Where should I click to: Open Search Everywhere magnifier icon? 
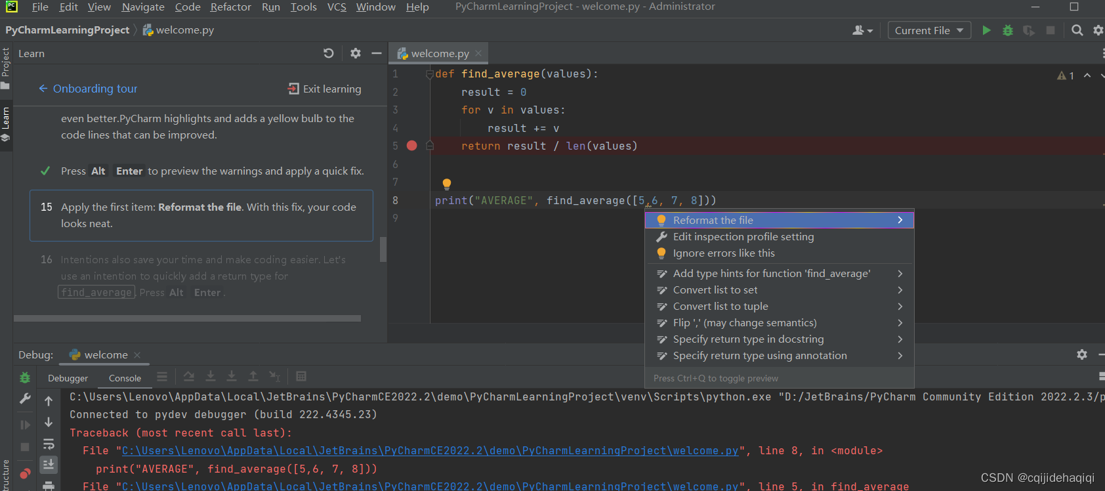pyautogui.click(x=1077, y=30)
